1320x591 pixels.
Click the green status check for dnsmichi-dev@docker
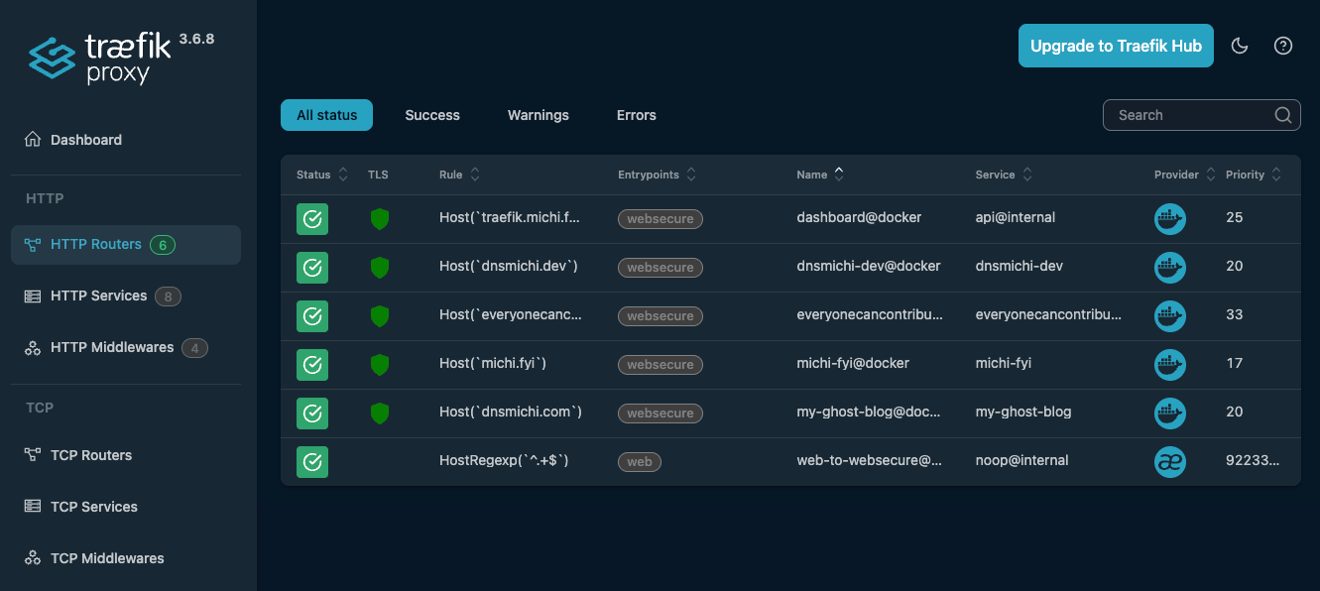312,267
